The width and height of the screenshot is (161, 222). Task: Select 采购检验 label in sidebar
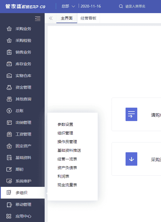(23, 40)
